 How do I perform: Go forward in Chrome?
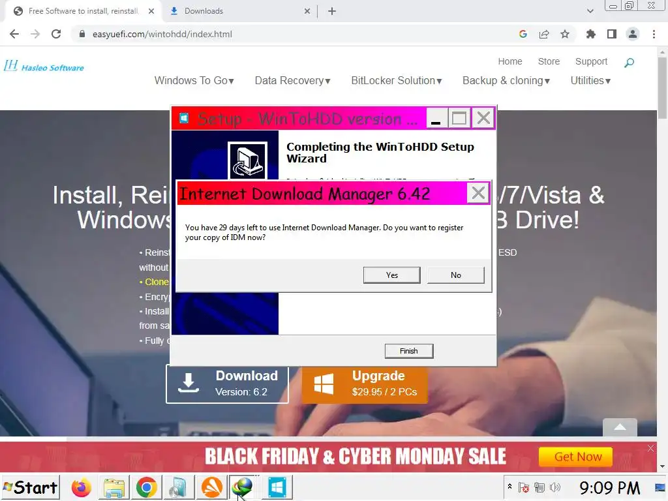[x=35, y=34]
